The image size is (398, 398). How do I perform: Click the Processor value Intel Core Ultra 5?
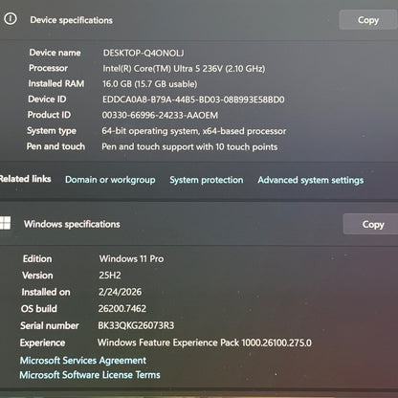click(x=184, y=69)
